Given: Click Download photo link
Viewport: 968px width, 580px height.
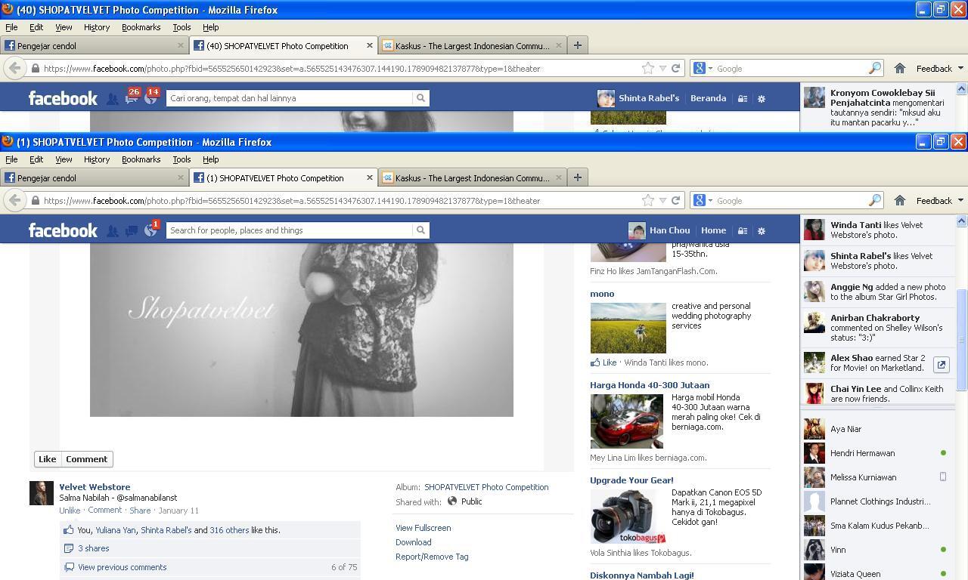Looking at the screenshot, I should click(x=413, y=542).
